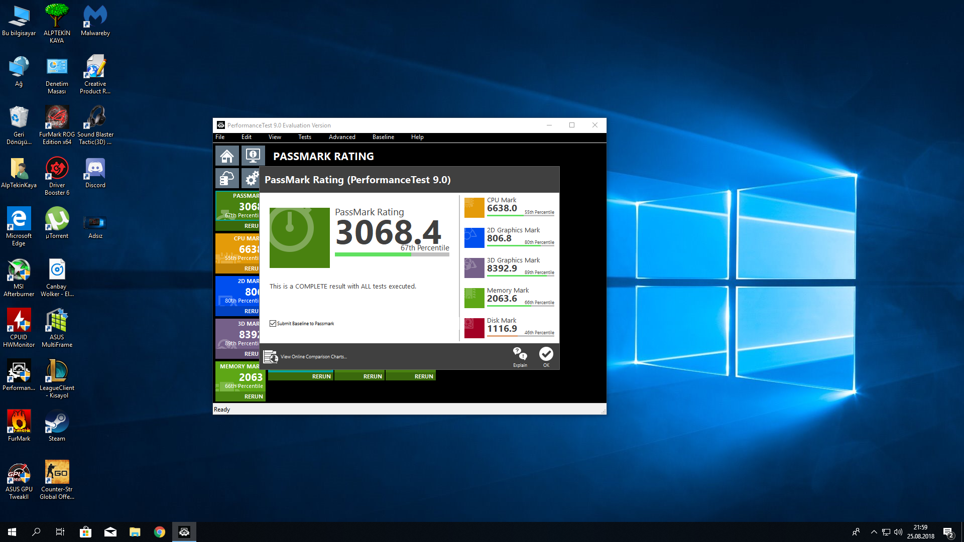Click the 2D Graphics Mark 806.8 score

point(499,239)
